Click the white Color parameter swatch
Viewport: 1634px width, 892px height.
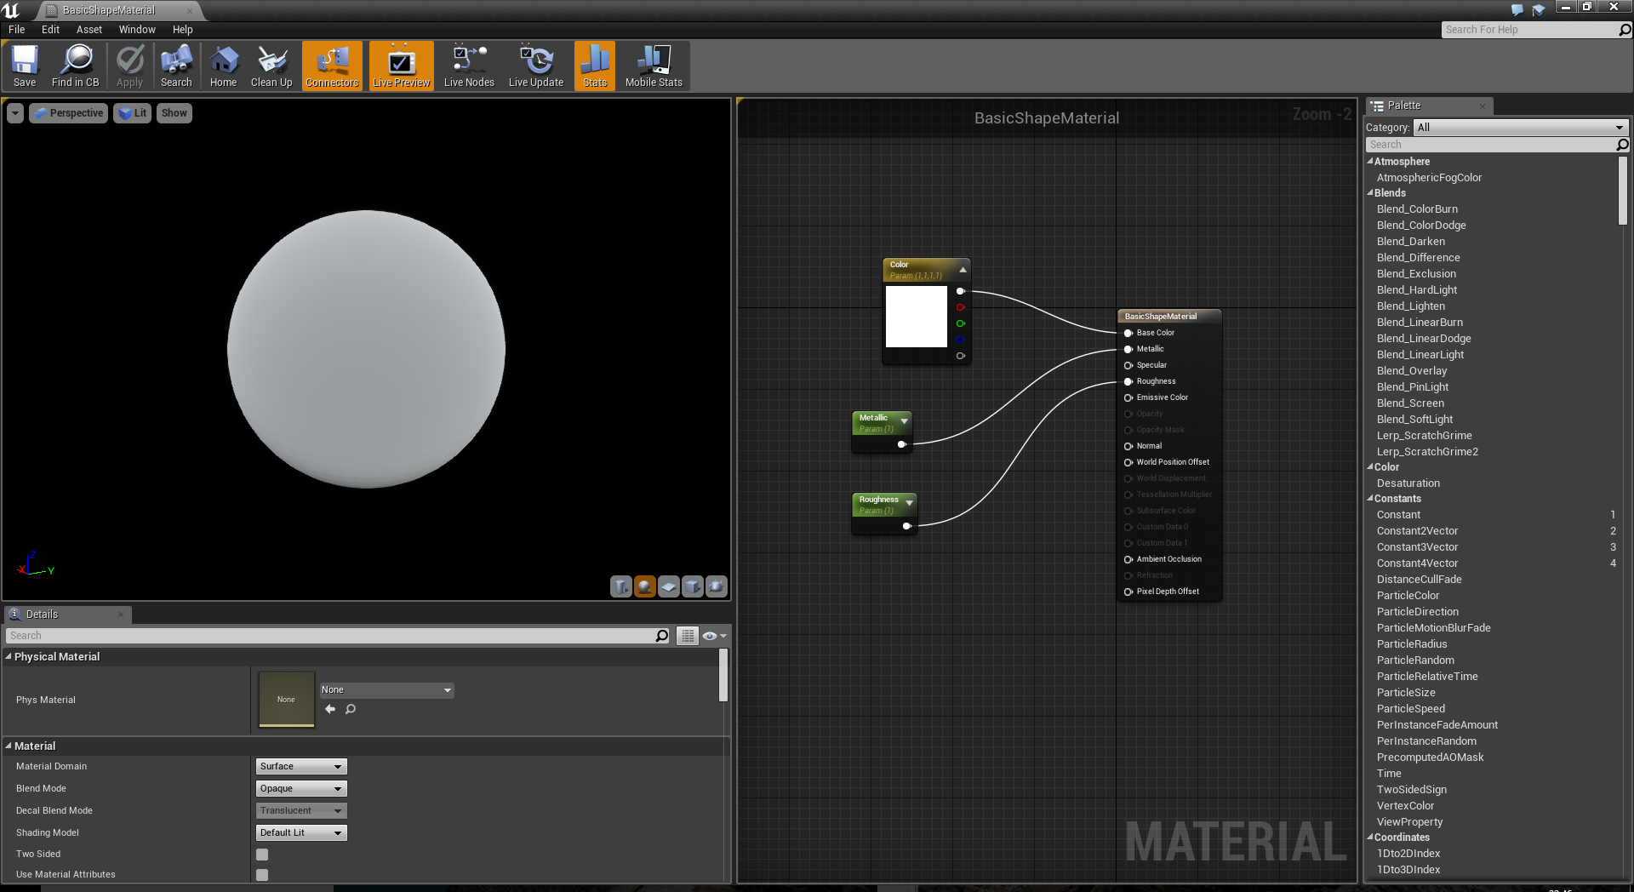pos(917,317)
